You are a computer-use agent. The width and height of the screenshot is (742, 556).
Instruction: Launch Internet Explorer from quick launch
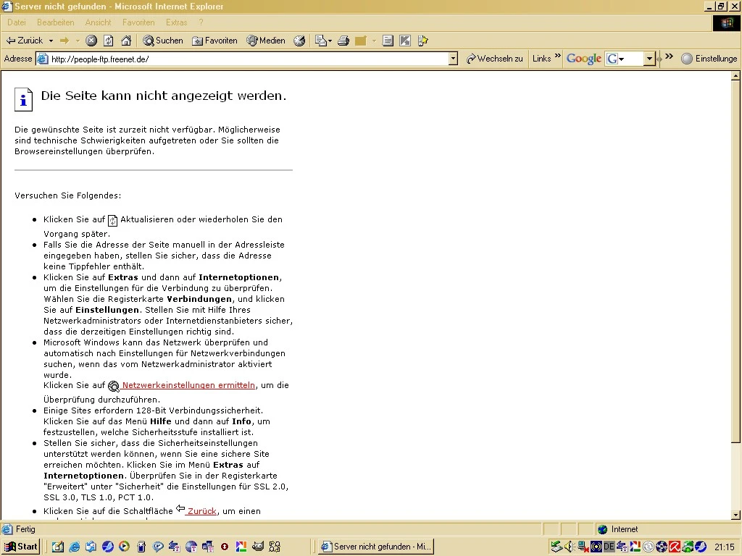[75, 547]
